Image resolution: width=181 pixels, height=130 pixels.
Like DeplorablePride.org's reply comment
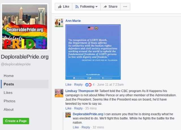pos(76,127)
